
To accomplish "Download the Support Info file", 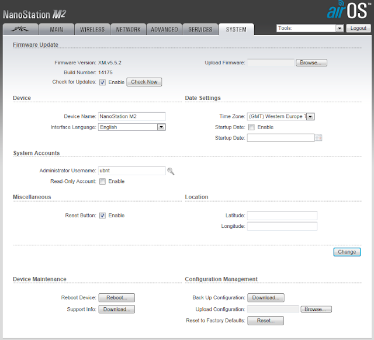I will [117, 309].
